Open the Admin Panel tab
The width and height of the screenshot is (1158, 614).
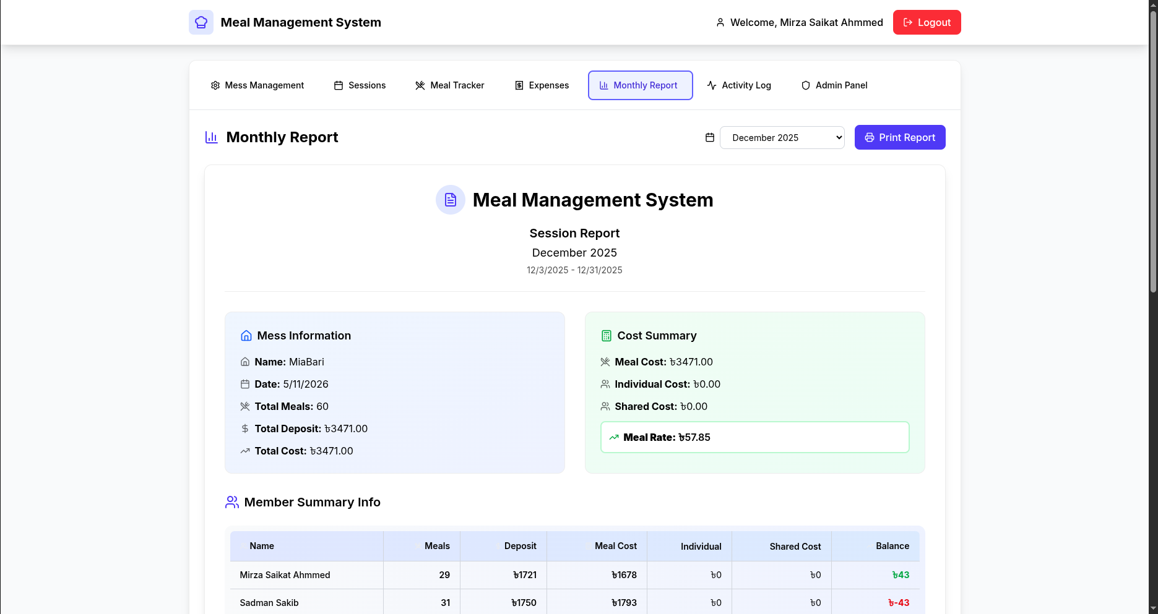click(x=834, y=85)
